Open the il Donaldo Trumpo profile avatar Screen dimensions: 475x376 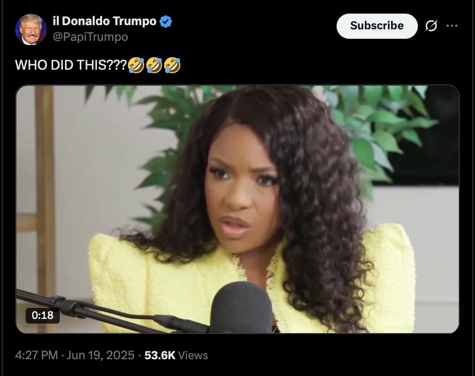coord(31,29)
